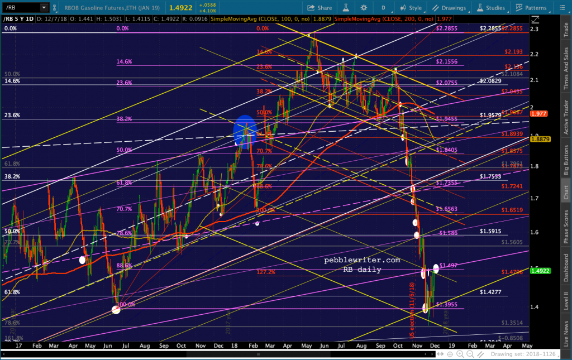Viewport: 572px width, 360px height.
Task: Click the chart scale toggle icon under toolbar
Action: [535, 20]
